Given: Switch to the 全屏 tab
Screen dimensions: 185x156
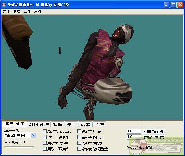Looking at the screenshot, I should [99, 124].
